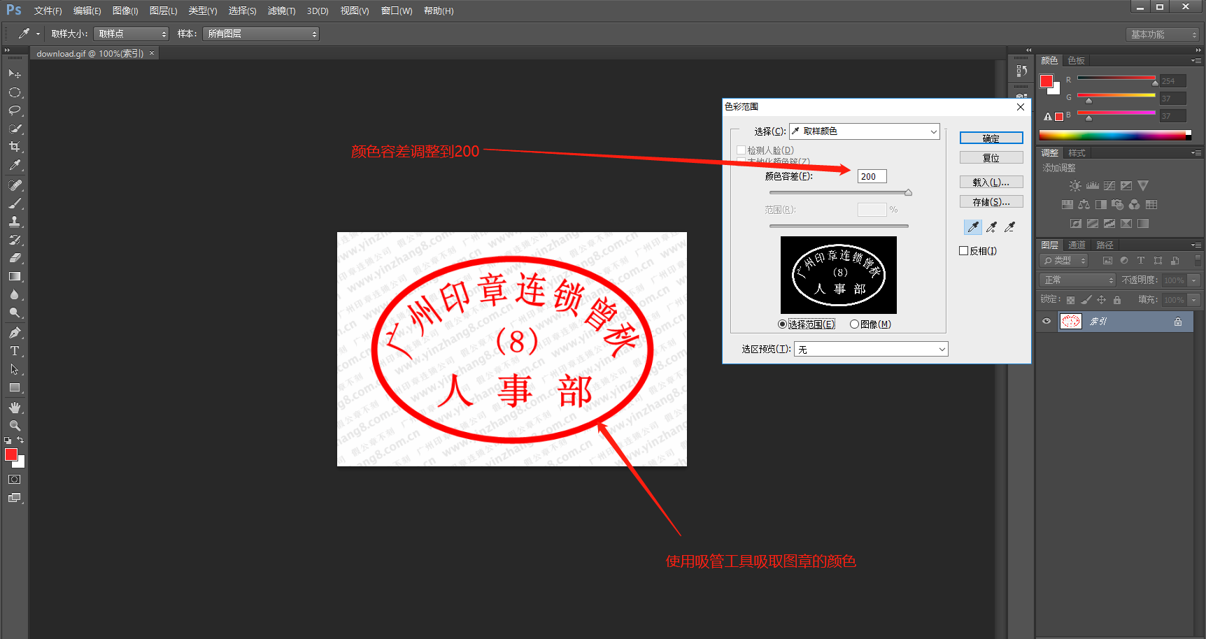Select the Lasso tool
The image size is (1206, 639).
(15, 110)
